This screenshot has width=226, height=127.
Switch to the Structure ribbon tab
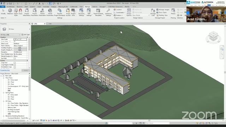19,7
